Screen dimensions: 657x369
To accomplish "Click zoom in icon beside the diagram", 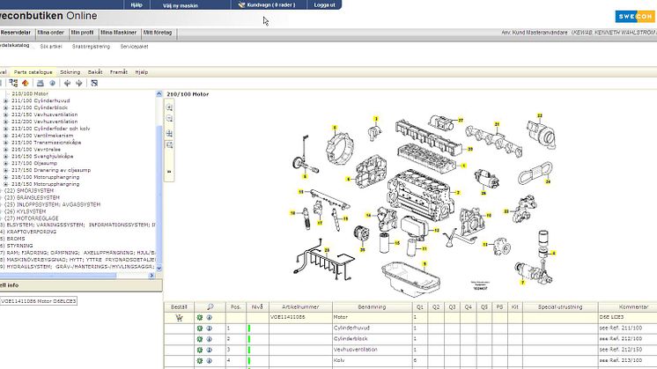I will coord(169,107).
